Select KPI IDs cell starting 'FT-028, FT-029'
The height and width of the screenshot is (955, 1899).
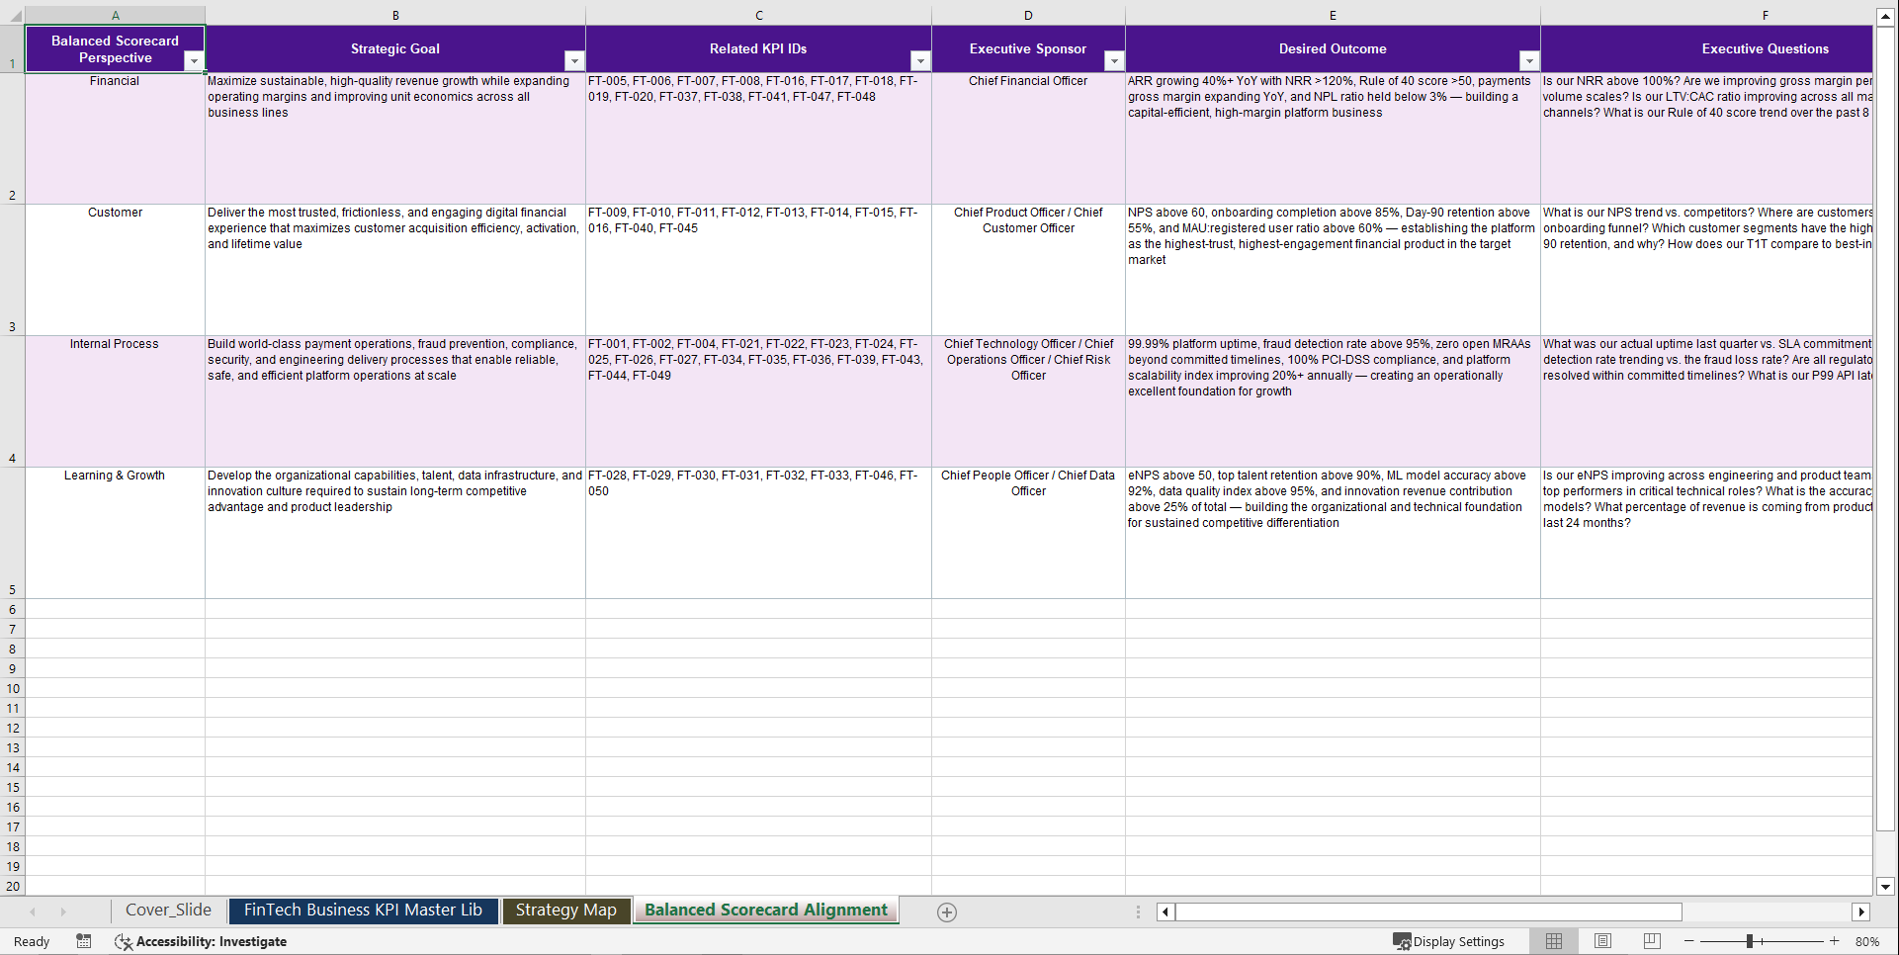(758, 533)
